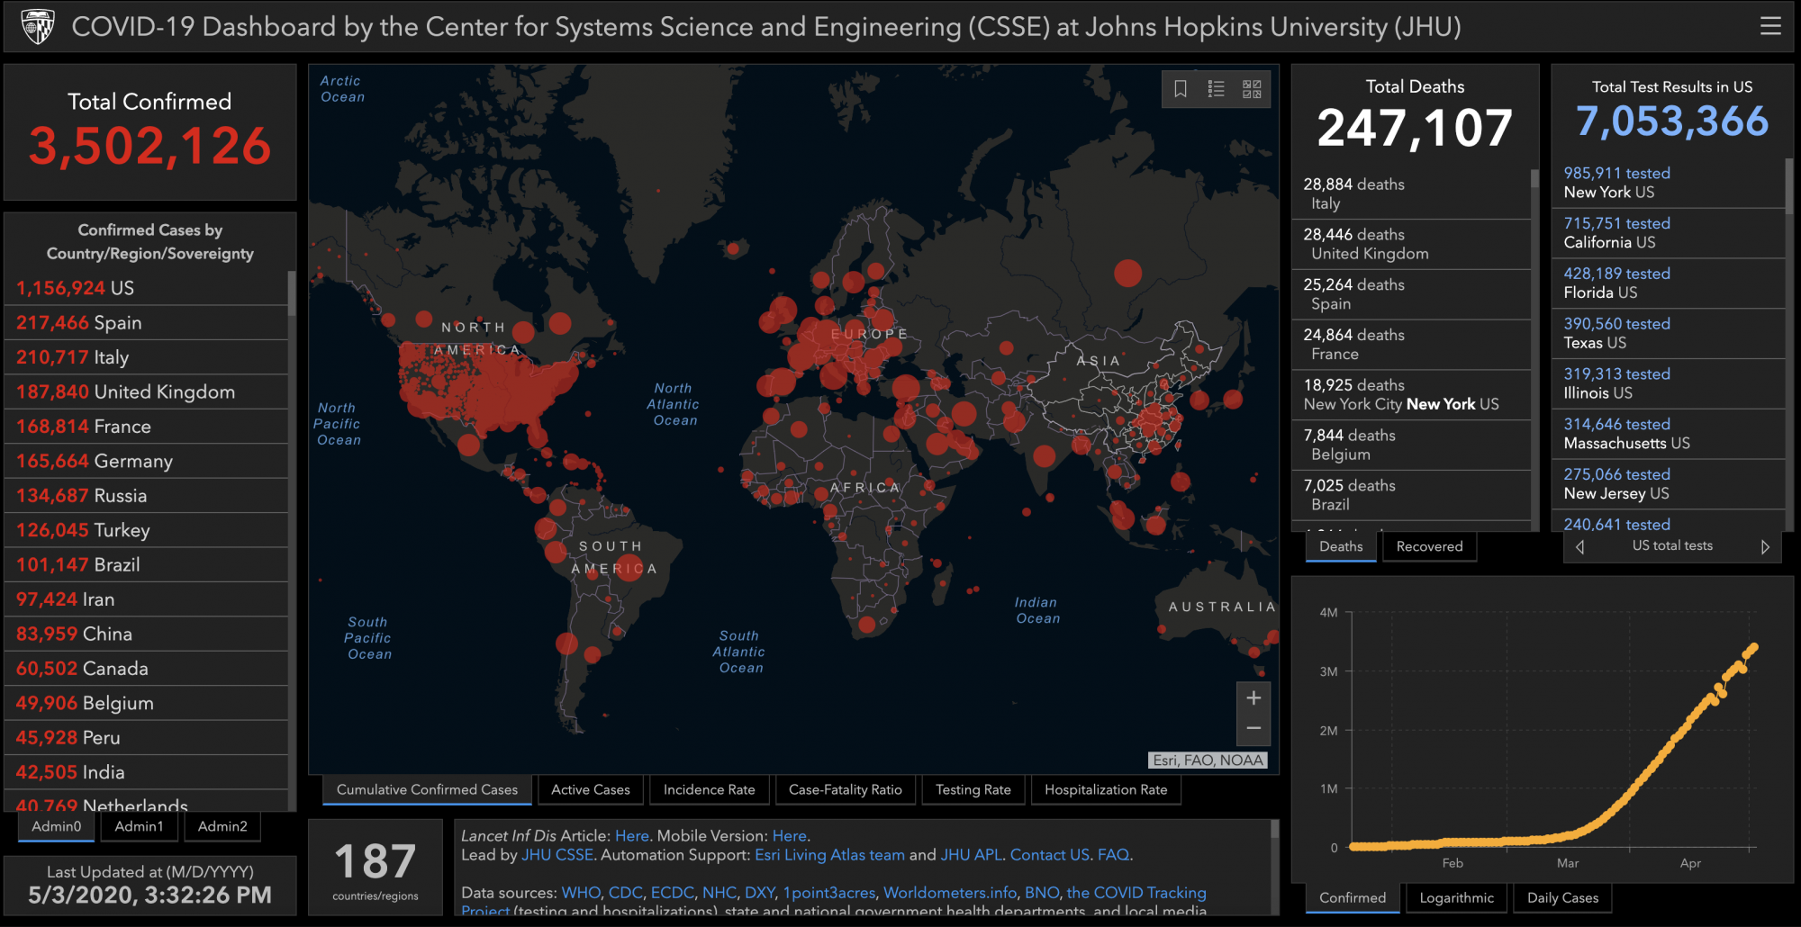Open the Hospitalization Rate tab

[1106, 789]
